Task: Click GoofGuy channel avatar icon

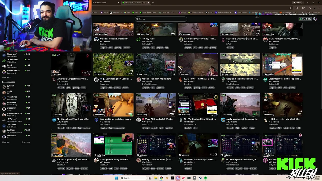Action: (x=181, y=80)
